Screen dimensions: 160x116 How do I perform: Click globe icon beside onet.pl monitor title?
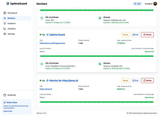point(47,81)
